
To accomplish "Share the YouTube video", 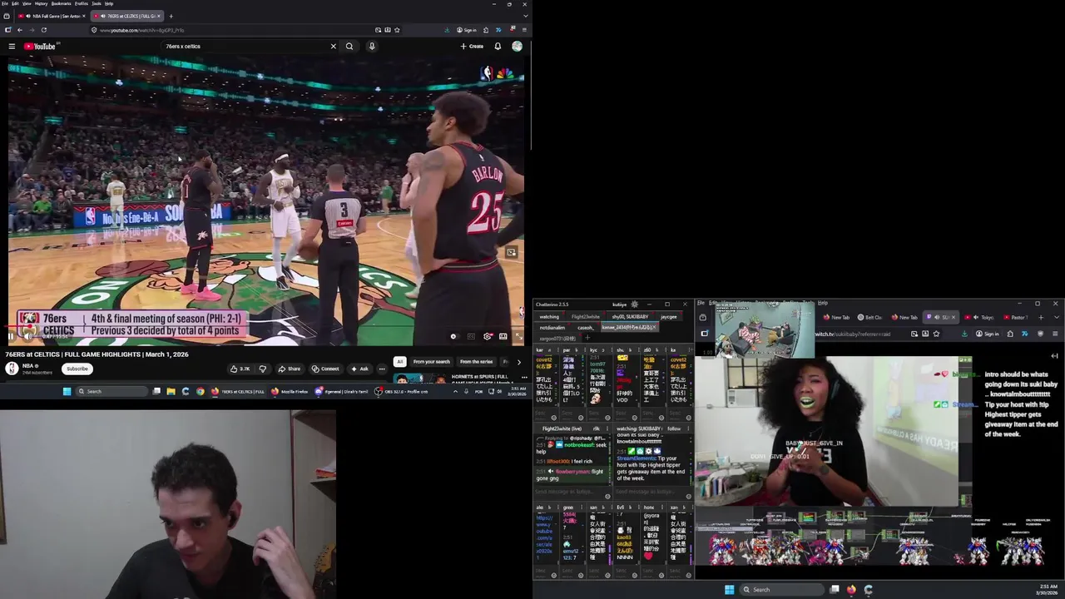I will [x=289, y=369].
